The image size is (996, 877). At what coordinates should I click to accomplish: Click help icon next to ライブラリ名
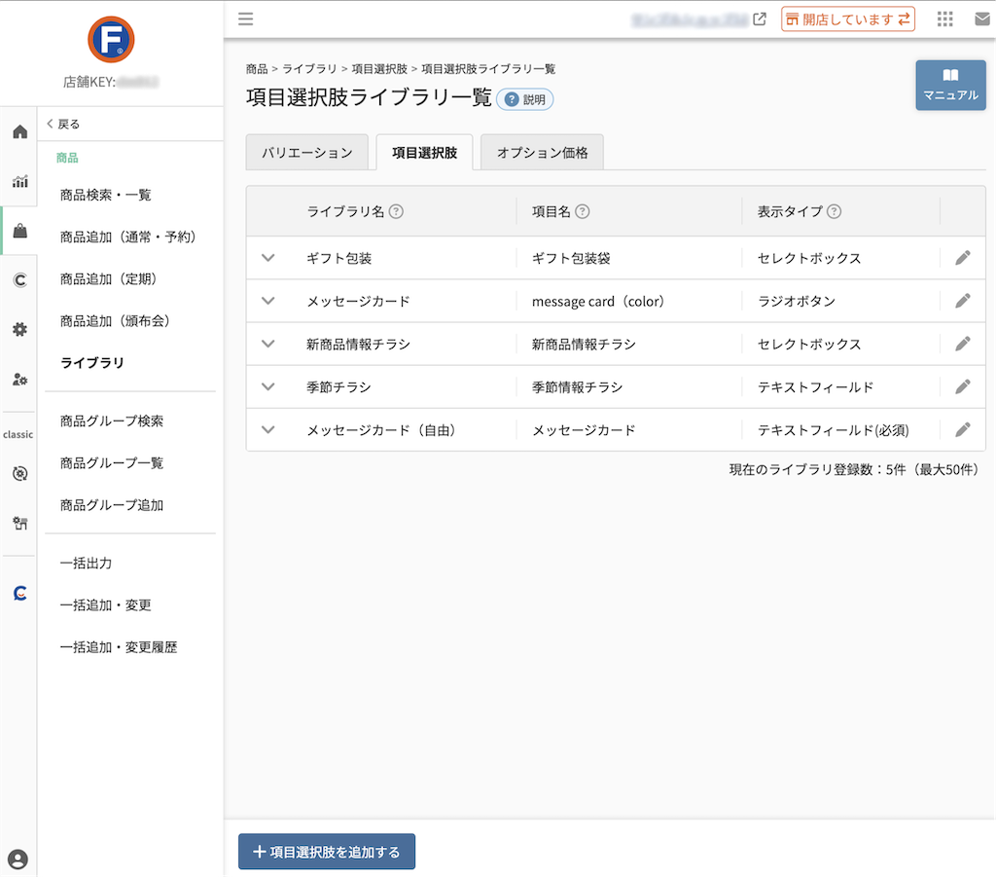tap(396, 211)
